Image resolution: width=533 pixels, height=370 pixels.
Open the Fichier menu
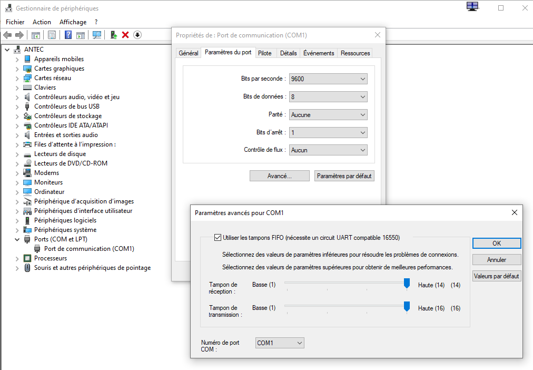[x=15, y=22]
